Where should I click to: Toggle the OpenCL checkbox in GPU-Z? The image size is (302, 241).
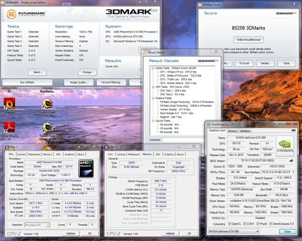pos(230,223)
